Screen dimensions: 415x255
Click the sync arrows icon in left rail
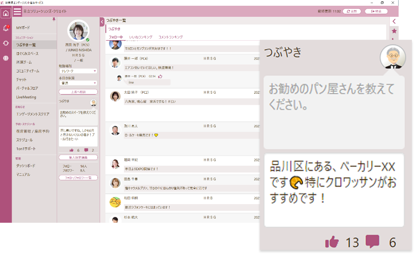pos(6,43)
